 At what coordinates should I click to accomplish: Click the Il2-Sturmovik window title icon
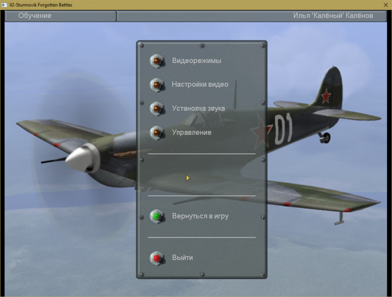click(4, 5)
